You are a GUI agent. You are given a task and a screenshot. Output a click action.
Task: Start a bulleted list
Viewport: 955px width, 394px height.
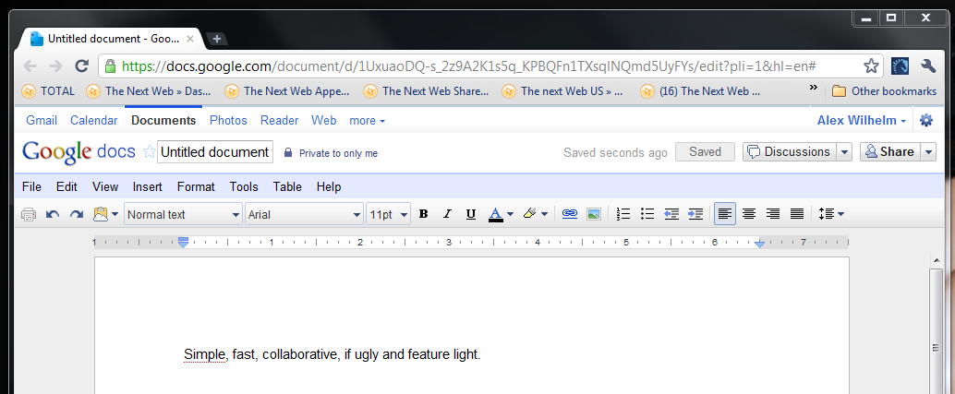tap(647, 214)
